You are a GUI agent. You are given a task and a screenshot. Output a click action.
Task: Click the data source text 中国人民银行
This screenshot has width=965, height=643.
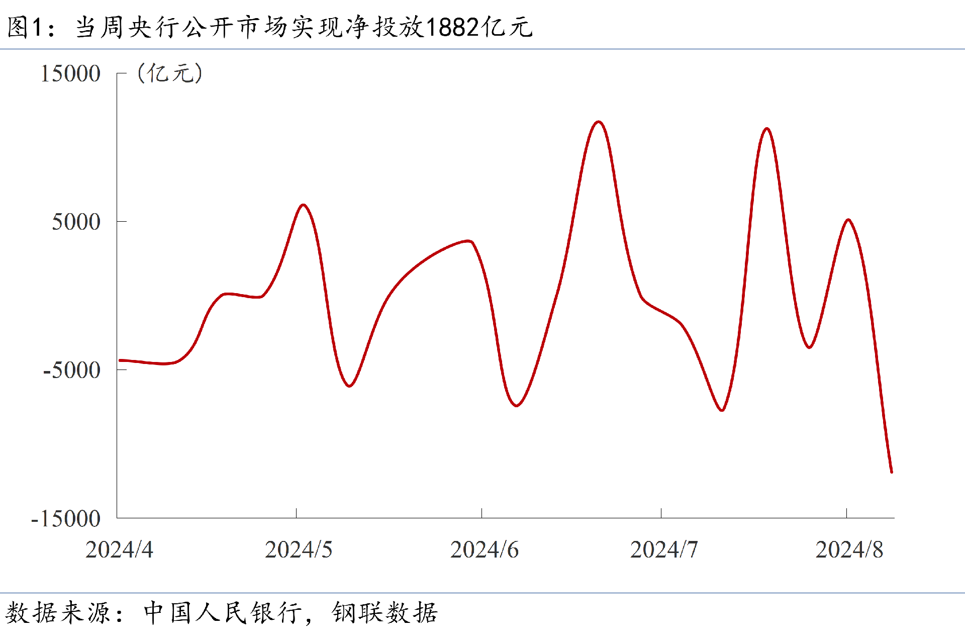(x=223, y=613)
